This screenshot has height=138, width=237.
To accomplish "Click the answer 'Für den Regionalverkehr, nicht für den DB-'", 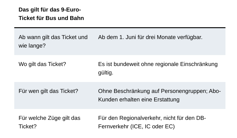I will [x=152, y=118].
